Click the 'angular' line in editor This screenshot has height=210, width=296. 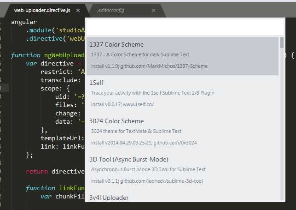[x=24, y=22]
